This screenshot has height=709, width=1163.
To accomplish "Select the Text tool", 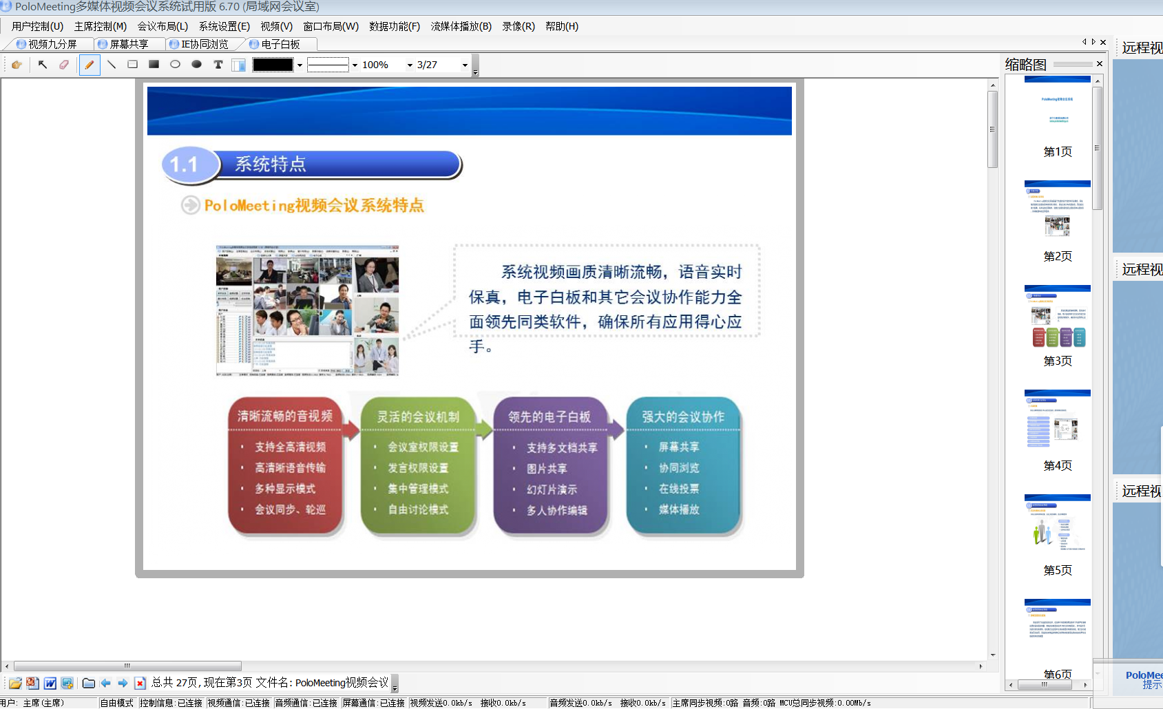I will click(x=218, y=64).
